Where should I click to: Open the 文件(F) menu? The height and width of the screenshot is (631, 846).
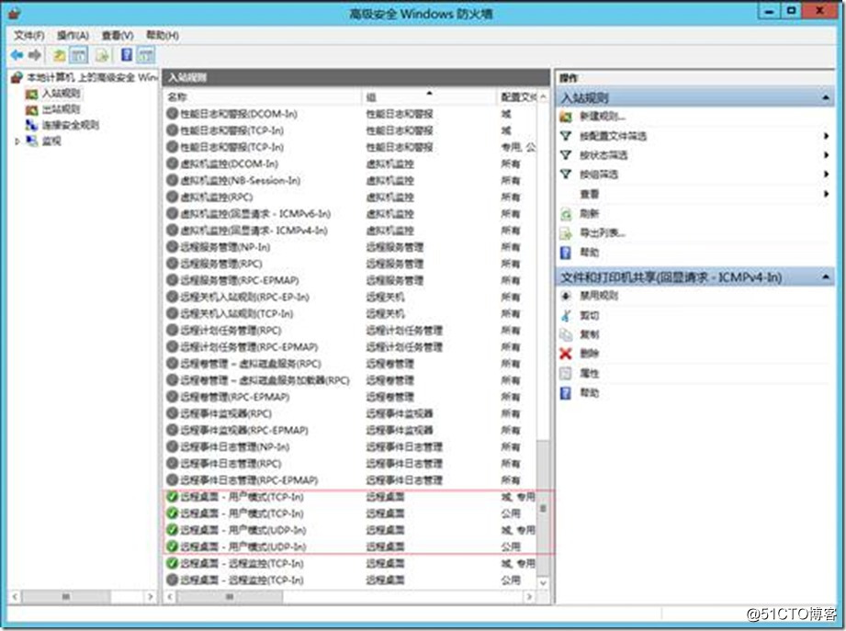pyautogui.click(x=29, y=36)
